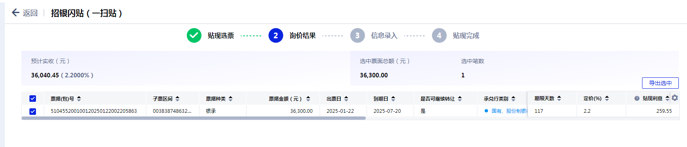Click the green checkmark step icon
The image size is (687, 147).
pos(194,35)
